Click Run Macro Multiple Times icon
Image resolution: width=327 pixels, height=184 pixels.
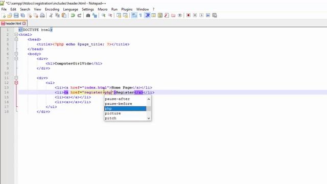(208, 15)
